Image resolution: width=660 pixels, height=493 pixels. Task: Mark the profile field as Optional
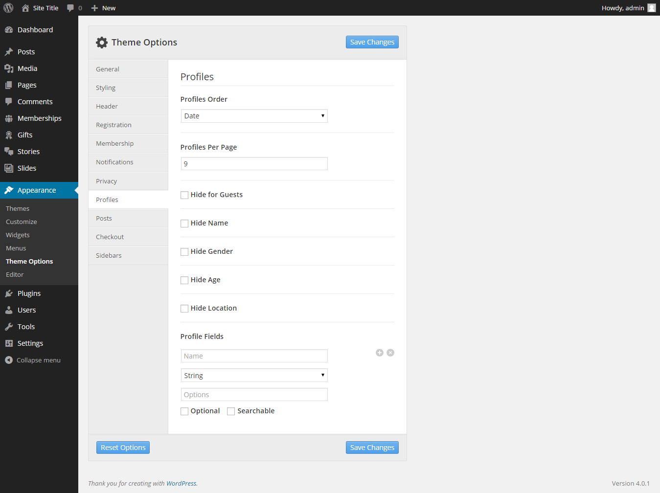tap(184, 411)
